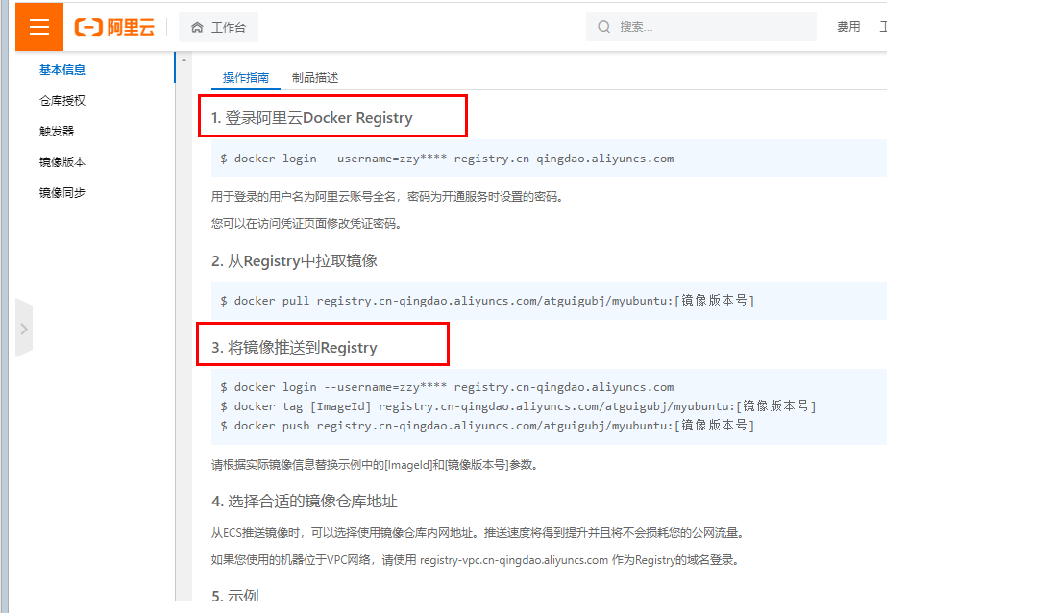Viewport: 1054px width, 613px height.
Task: Open 镜像版本 in the sidebar
Action: pyautogui.click(x=61, y=162)
